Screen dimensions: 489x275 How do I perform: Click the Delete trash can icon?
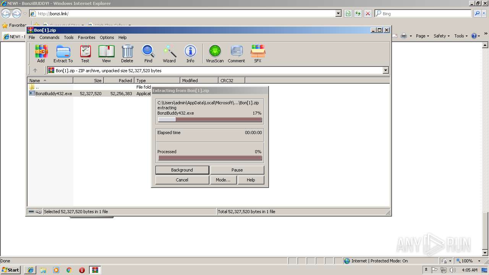click(x=127, y=53)
